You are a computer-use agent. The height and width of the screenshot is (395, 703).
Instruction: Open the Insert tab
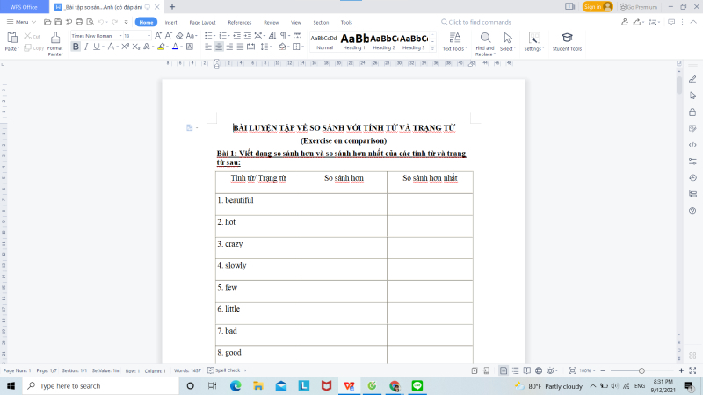(170, 22)
